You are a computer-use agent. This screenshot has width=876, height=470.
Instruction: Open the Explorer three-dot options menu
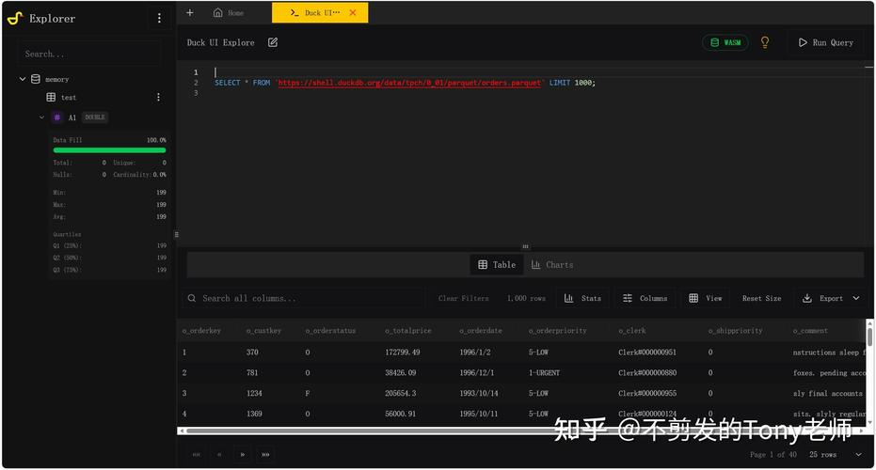(159, 19)
